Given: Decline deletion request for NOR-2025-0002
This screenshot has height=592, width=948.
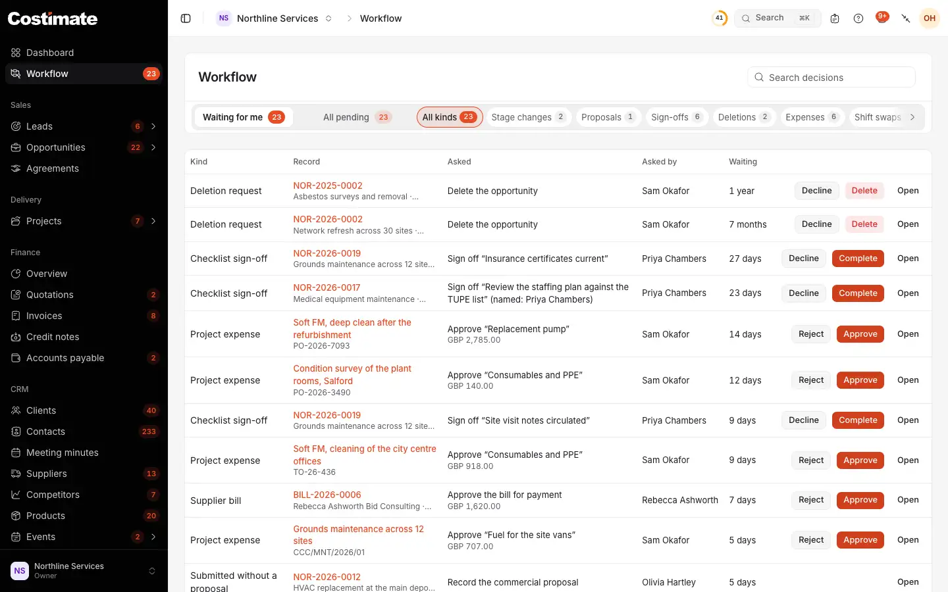Looking at the screenshot, I should [817, 191].
